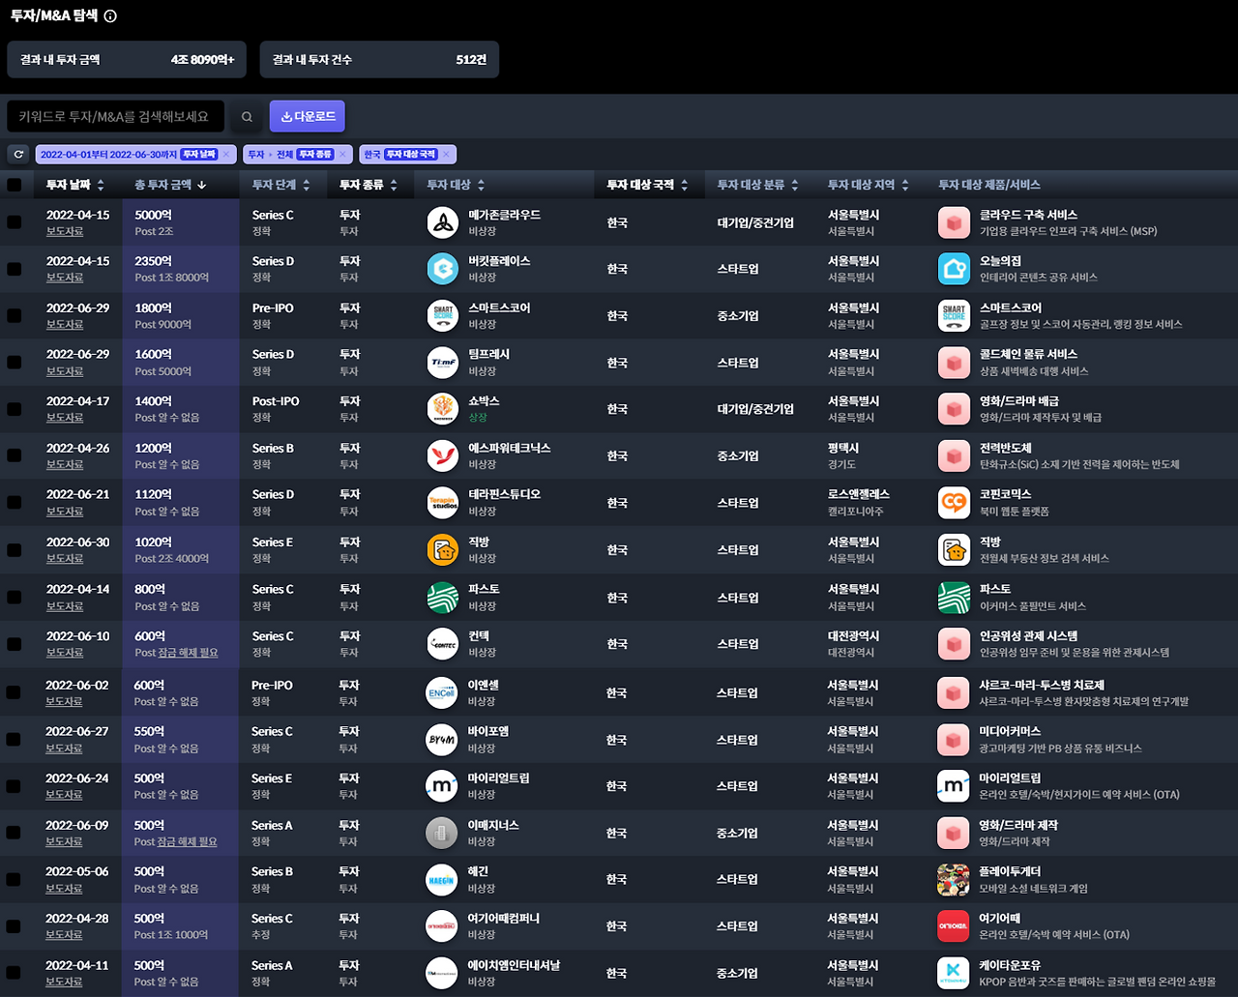Click the 해긴 company logo
The image size is (1238, 997).
click(x=442, y=880)
